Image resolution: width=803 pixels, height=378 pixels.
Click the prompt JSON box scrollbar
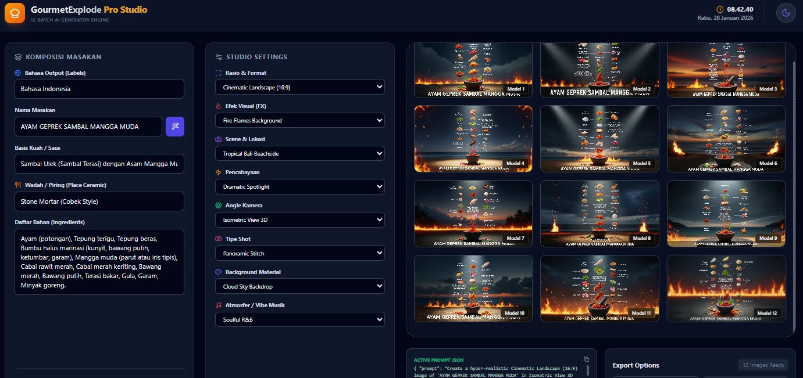pos(587,370)
